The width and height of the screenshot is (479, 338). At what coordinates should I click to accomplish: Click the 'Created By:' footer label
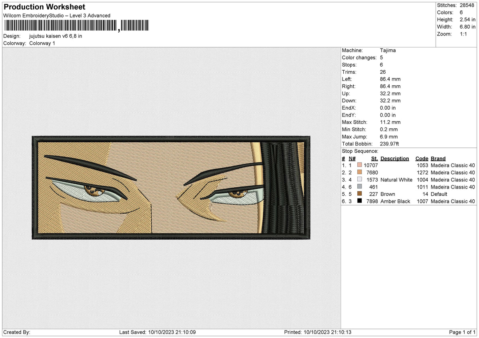[16, 332]
